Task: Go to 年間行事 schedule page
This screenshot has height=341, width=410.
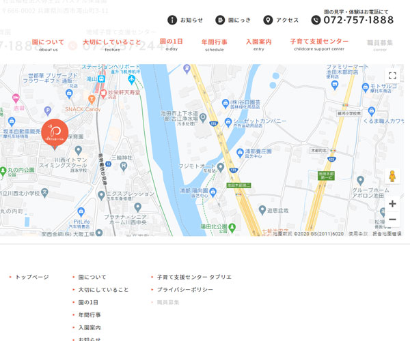Action: [214, 44]
